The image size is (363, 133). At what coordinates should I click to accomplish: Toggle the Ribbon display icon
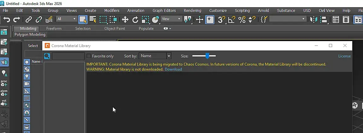tap(358, 19)
